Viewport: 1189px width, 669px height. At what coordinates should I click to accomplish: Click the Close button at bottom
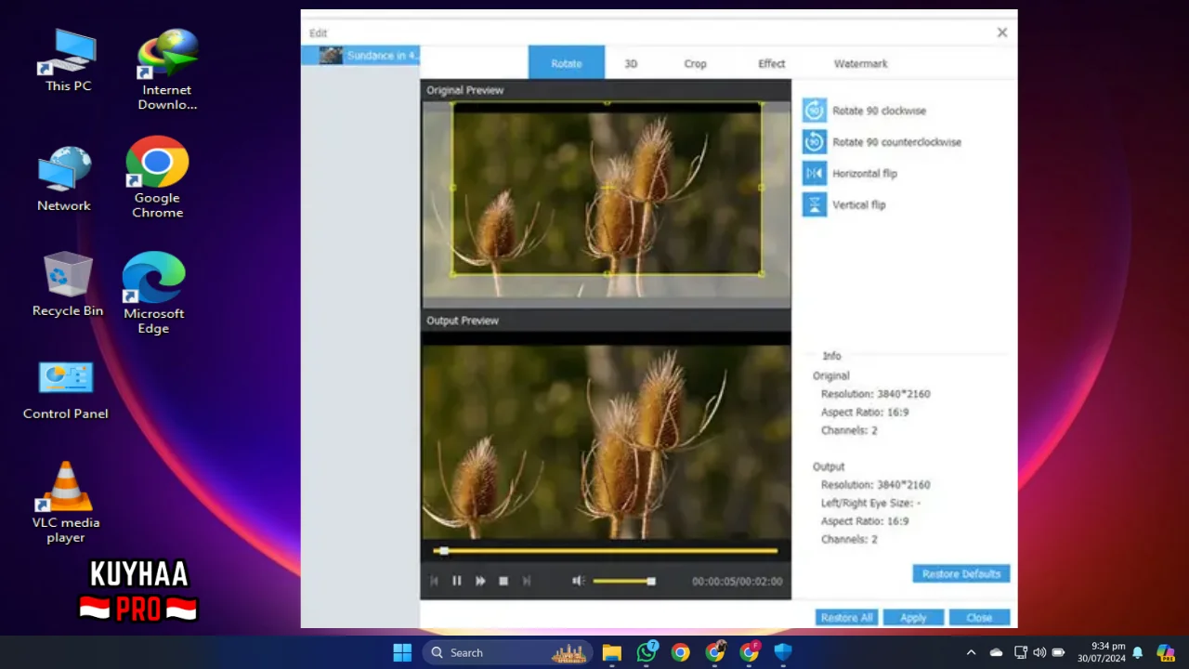(x=979, y=618)
